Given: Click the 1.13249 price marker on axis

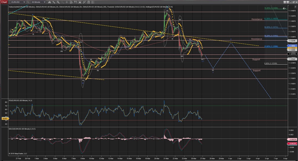Looking at the screenshot, I should click(x=292, y=40).
